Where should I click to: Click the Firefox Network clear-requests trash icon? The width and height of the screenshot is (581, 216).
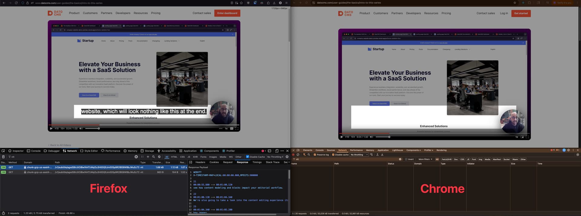pyautogui.click(x=3, y=157)
